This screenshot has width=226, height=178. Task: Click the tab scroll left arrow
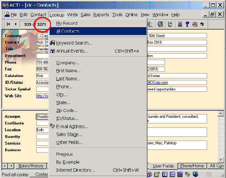point(4,166)
